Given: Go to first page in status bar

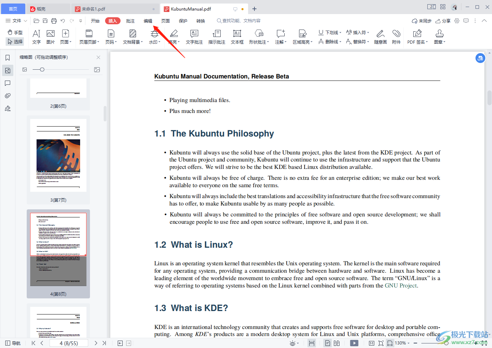Looking at the screenshot, I should pyautogui.click(x=33, y=343).
